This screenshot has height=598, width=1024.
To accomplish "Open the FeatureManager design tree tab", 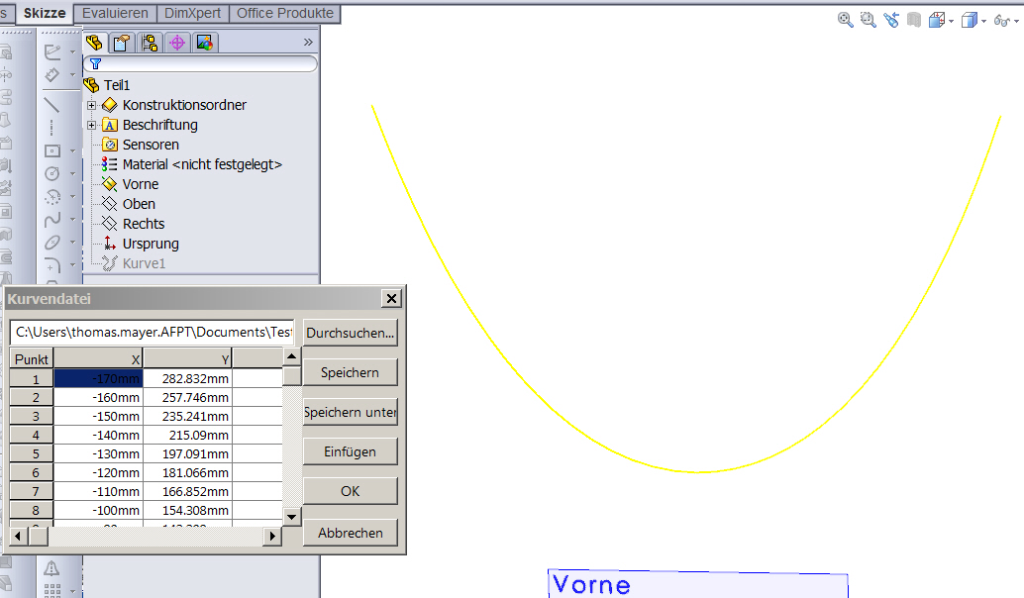I will [x=94, y=44].
